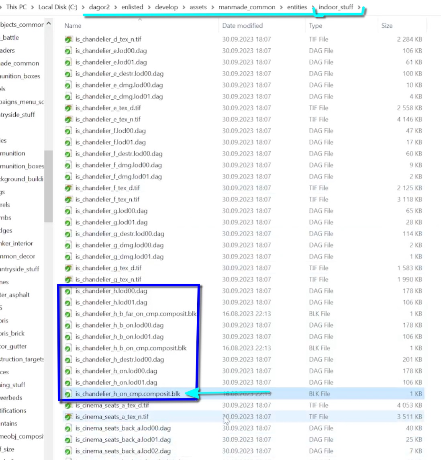Image resolution: width=441 pixels, height=460 pixels.
Task: Navigate to manmade_common in address bar
Action: click(x=247, y=7)
